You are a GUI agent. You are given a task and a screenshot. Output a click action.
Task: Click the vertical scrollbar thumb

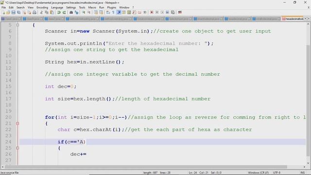308,100
